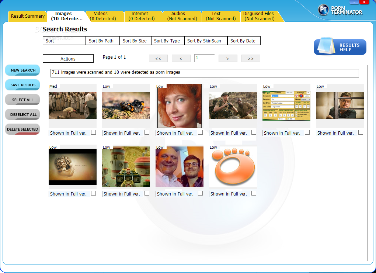This screenshot has height=273, width=376.
Task: Choose Sort By Size
Action: 136,41
